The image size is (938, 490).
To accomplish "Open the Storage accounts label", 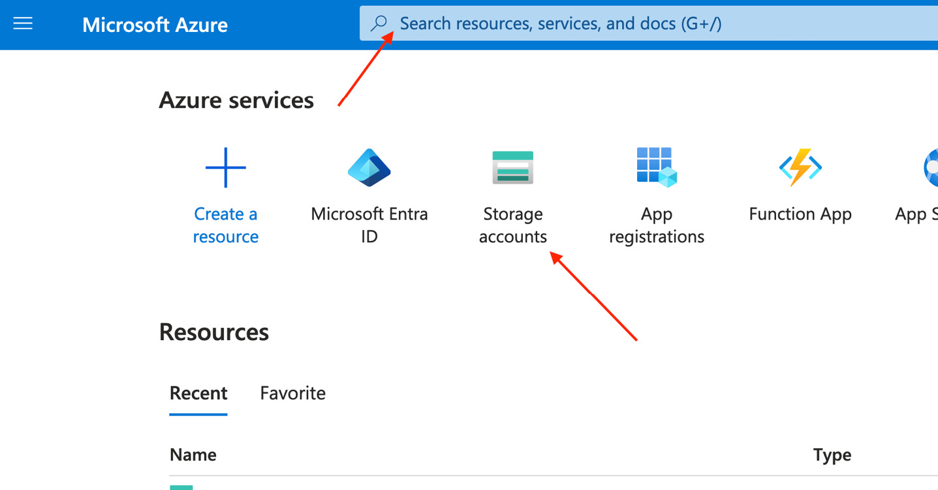I will tap(513, 225).
